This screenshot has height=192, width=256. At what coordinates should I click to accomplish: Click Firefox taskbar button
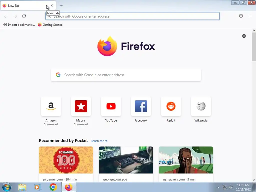[x=69, y=187]
